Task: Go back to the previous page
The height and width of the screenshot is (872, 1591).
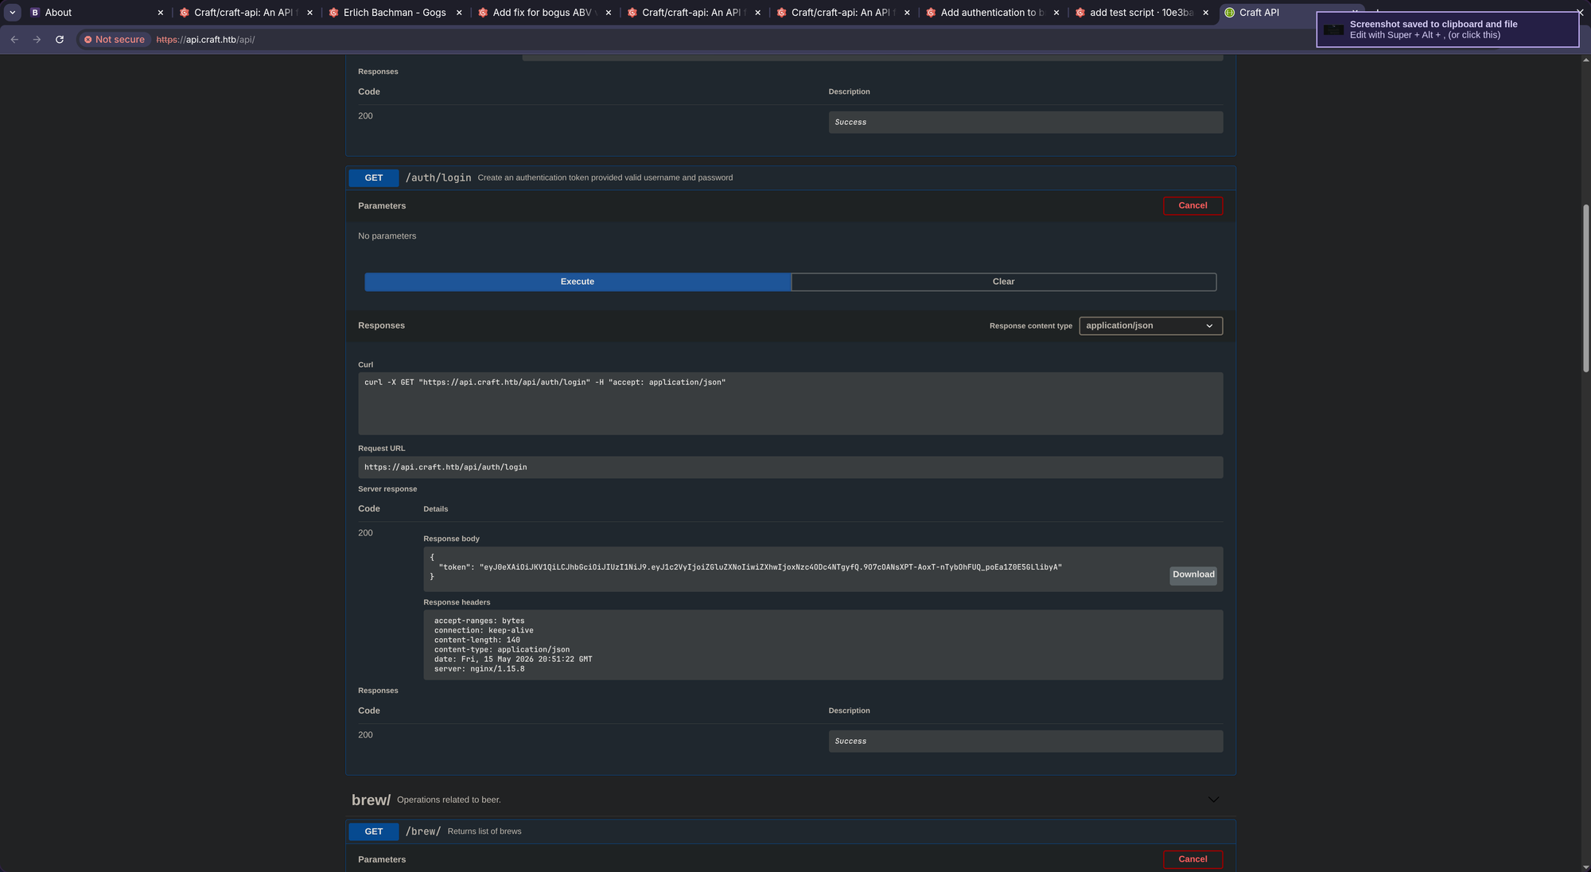Action: [x=14, y=40]
